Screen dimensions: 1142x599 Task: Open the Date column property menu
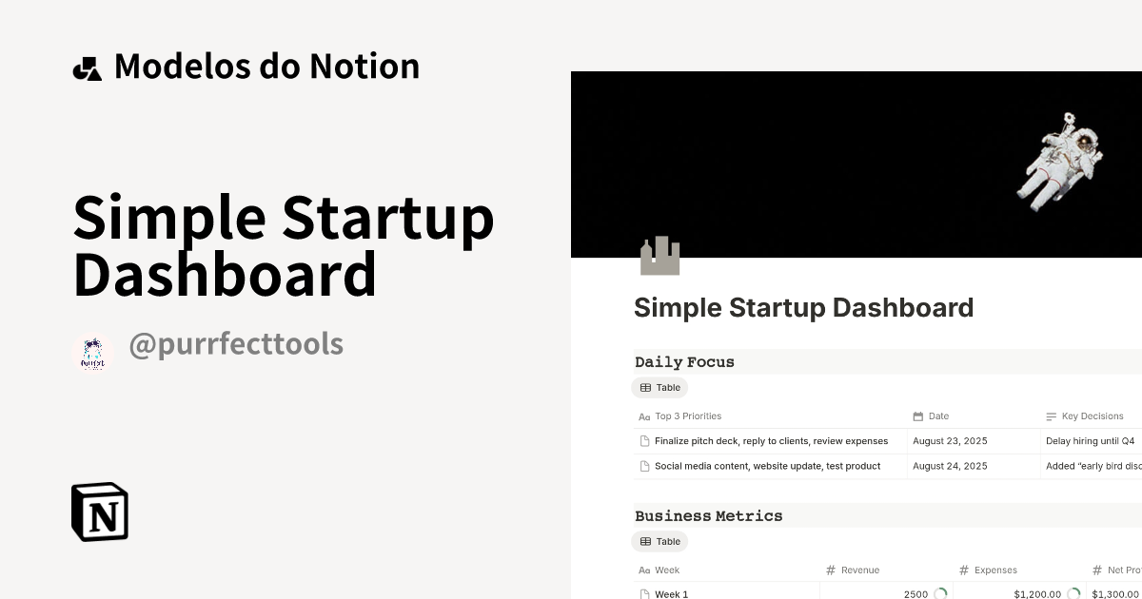click(x=937, y=415)
